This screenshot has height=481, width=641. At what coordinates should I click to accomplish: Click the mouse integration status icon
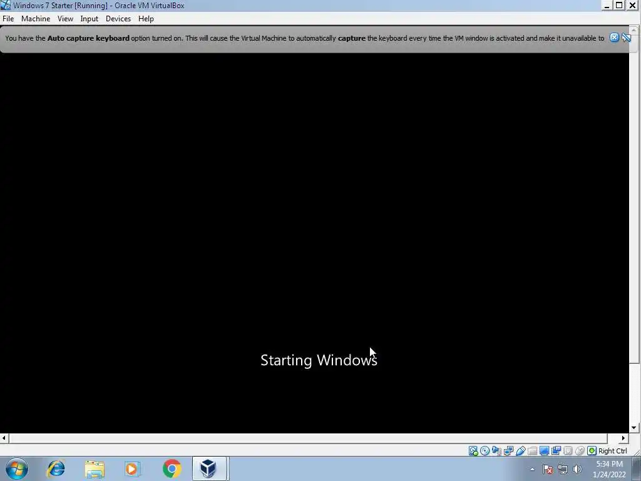(x=580, y=451)
